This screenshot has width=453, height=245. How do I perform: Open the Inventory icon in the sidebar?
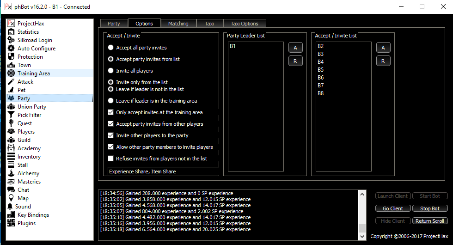pos(11,157)
